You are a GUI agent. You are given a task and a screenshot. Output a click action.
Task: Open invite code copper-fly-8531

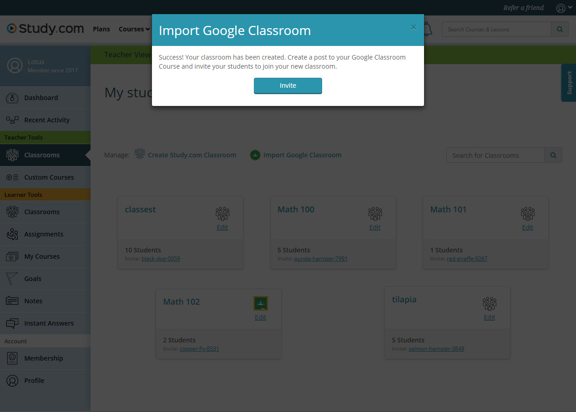[x=199, y=349]
